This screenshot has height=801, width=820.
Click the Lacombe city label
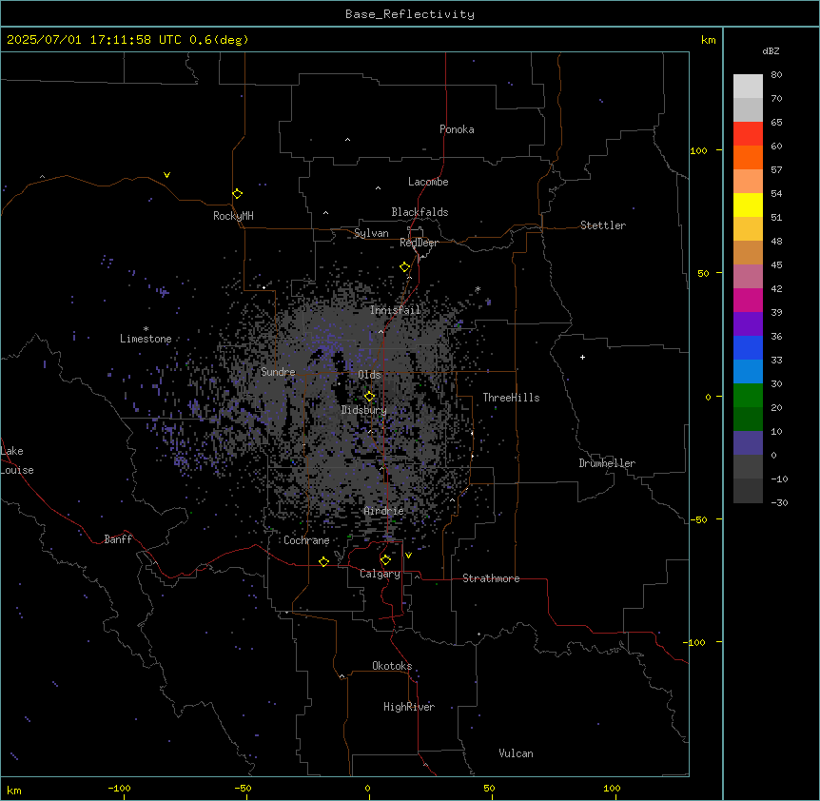tap(428, 182)
